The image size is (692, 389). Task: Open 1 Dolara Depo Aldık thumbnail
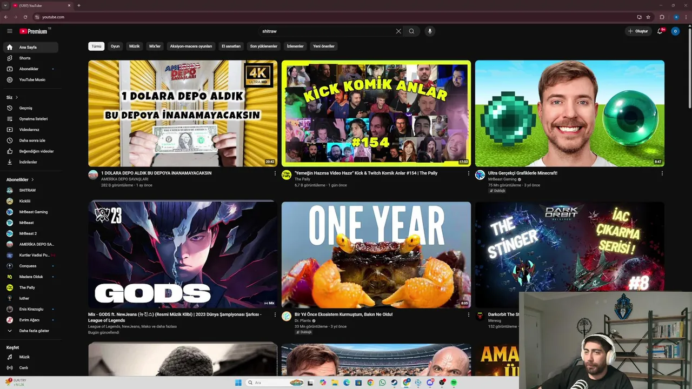pos(183,113)
